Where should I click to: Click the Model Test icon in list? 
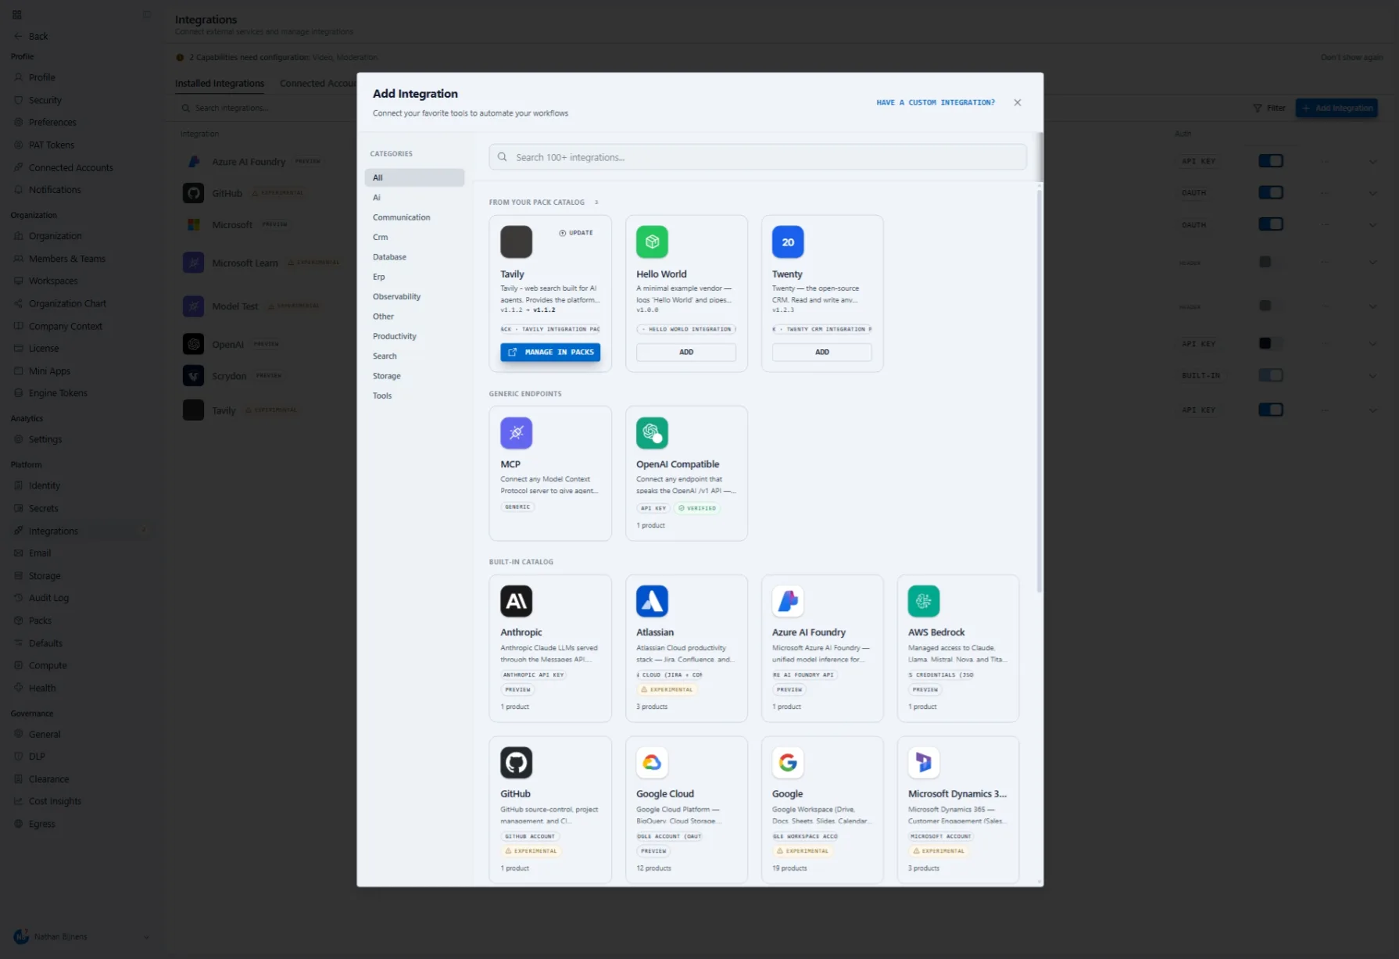tap(193, 306)
